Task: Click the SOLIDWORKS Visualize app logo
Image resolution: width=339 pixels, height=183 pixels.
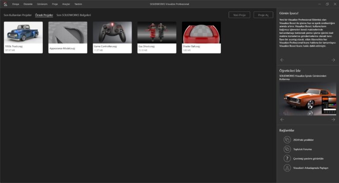Action: [6, 4]
